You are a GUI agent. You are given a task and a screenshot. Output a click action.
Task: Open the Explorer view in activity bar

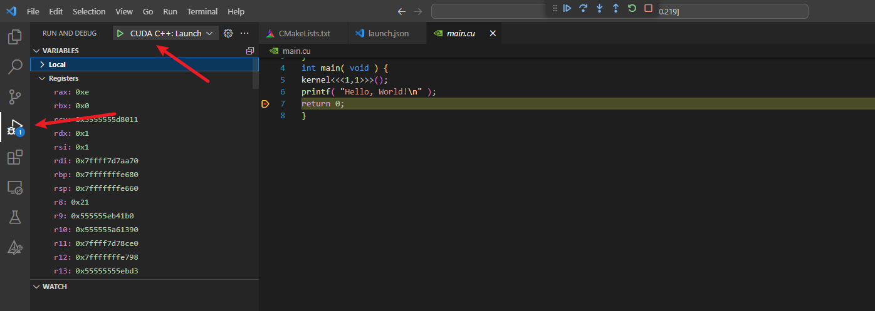[x=14, y=37]
